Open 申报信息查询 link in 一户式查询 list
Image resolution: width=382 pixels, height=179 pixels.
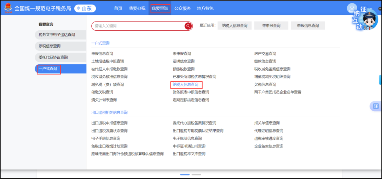point(102,54)
